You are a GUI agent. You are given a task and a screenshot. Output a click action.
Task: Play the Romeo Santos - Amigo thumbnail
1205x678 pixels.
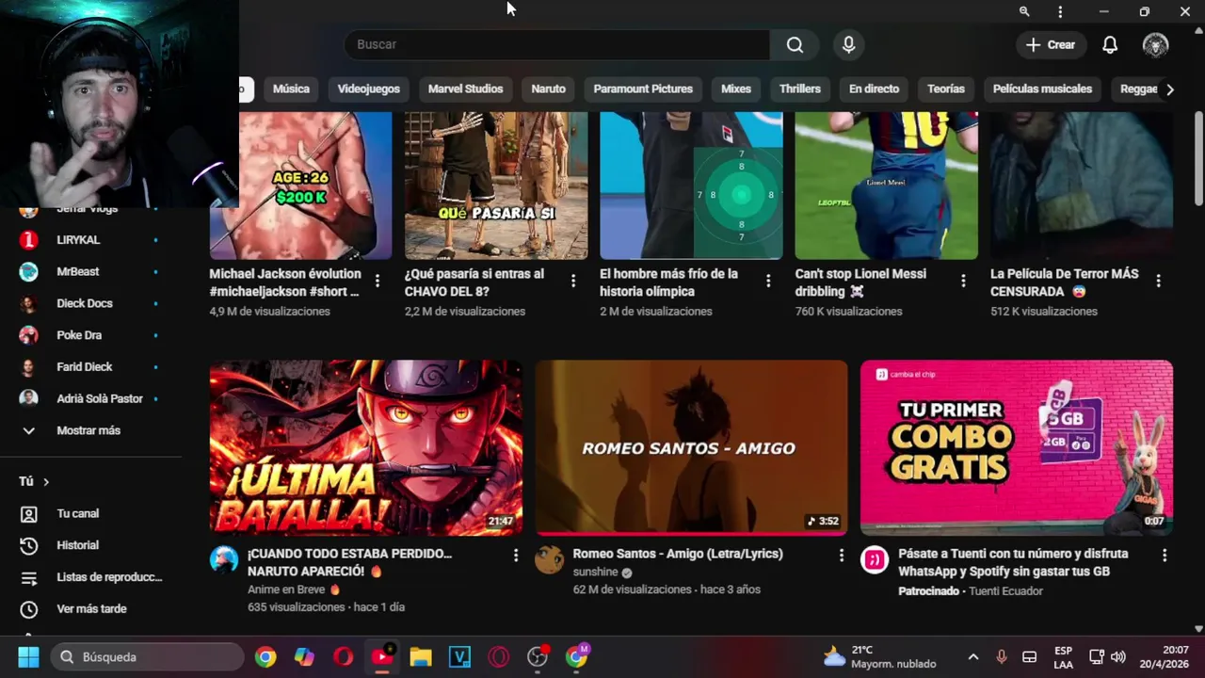691,447
